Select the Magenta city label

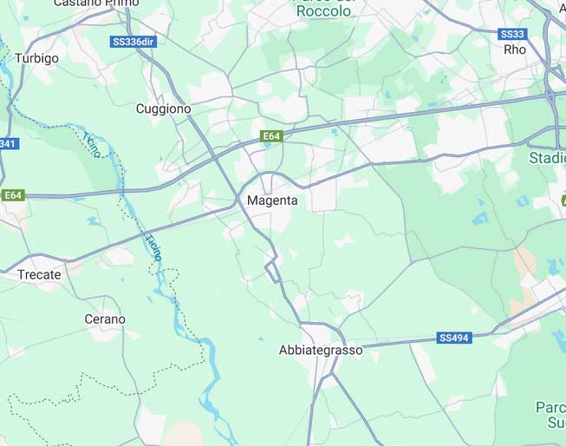(272, 200)
